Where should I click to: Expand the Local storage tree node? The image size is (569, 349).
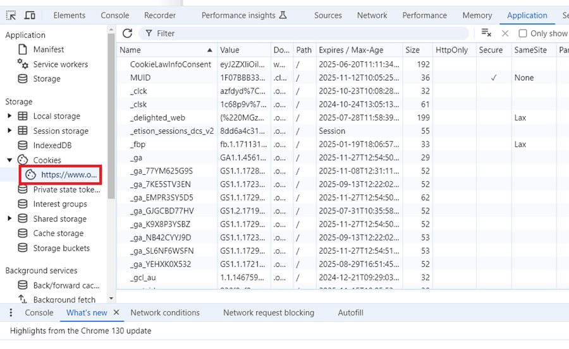click(9, 116)
